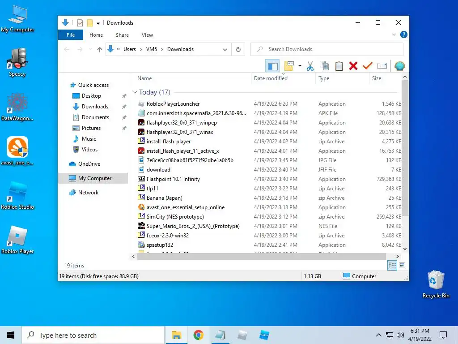The width and height of the screenshot is (458, 344).
Task: Go up one folder level arrow
Action: (x=100, y=49)
